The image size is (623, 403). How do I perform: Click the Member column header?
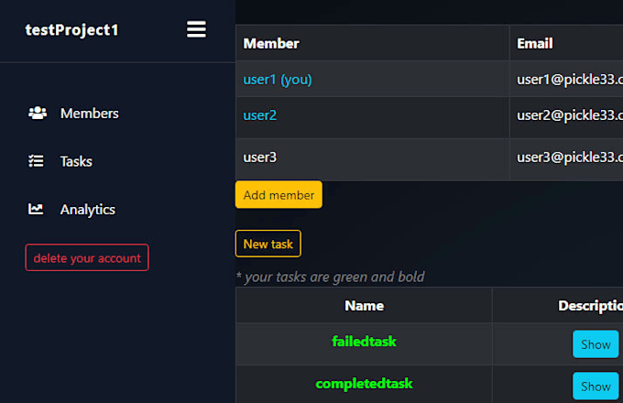coord(271,43)
